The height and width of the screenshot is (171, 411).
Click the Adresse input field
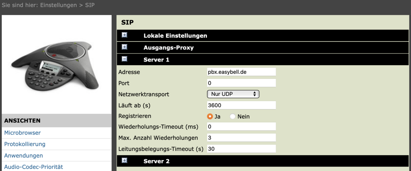(x=241, y=72)
